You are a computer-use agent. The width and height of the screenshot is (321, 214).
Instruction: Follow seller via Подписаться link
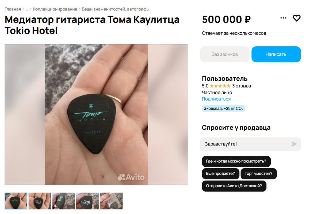216,99
